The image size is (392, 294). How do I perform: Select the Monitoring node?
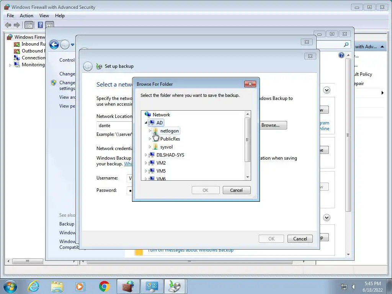(33, 64)
